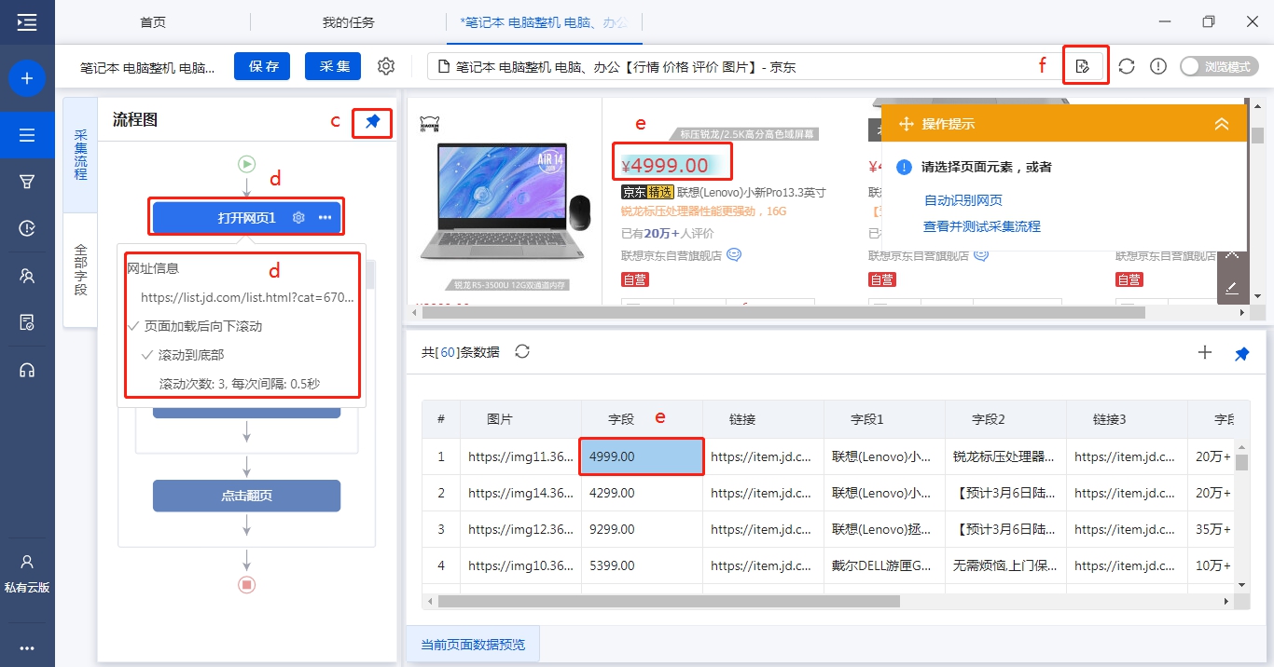1274x667 pixels.
Task: Click the 采集 button
Action: pos(333,66)
